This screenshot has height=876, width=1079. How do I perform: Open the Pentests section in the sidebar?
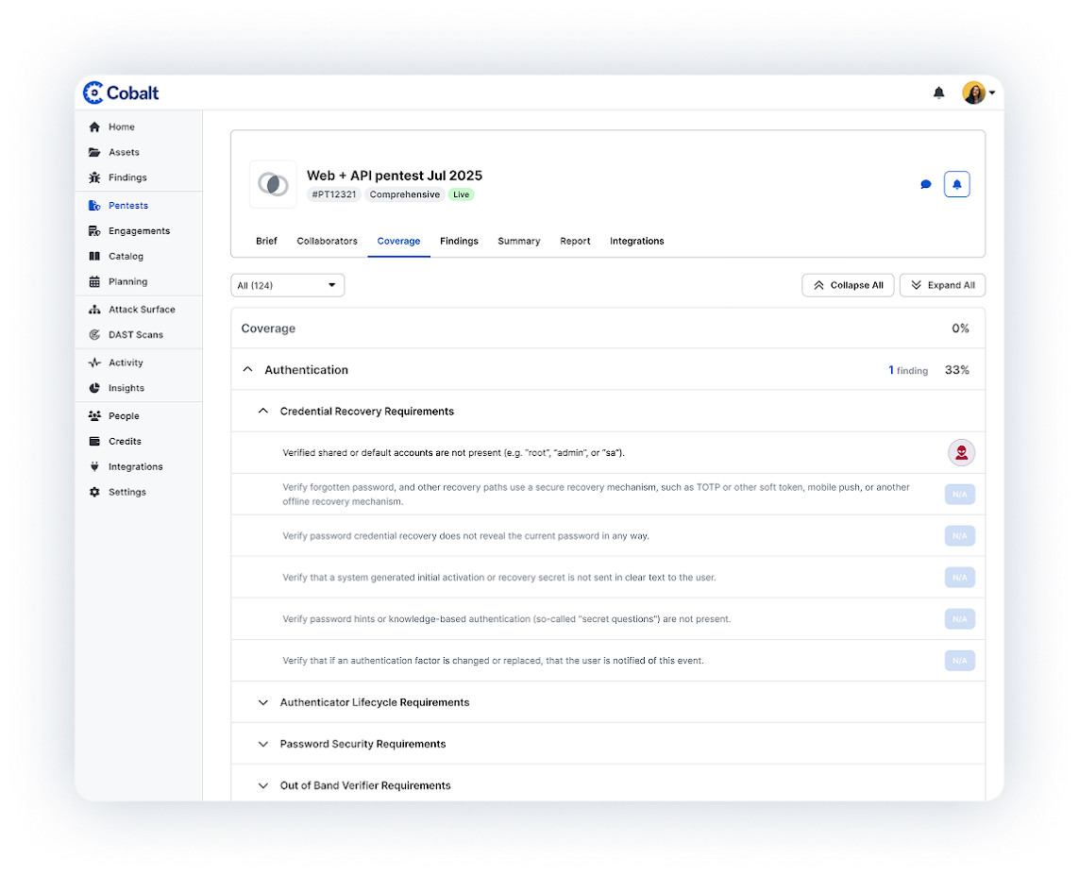(127, 205)
